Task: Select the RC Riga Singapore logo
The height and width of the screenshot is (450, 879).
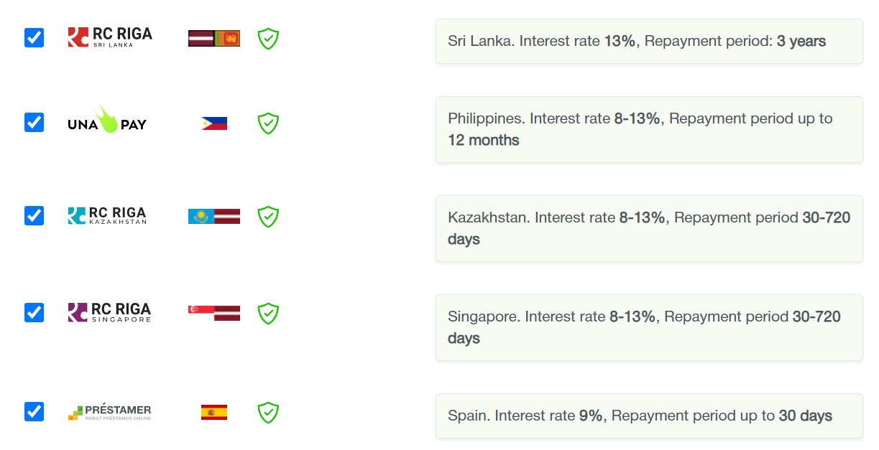Action: point(109,312)
